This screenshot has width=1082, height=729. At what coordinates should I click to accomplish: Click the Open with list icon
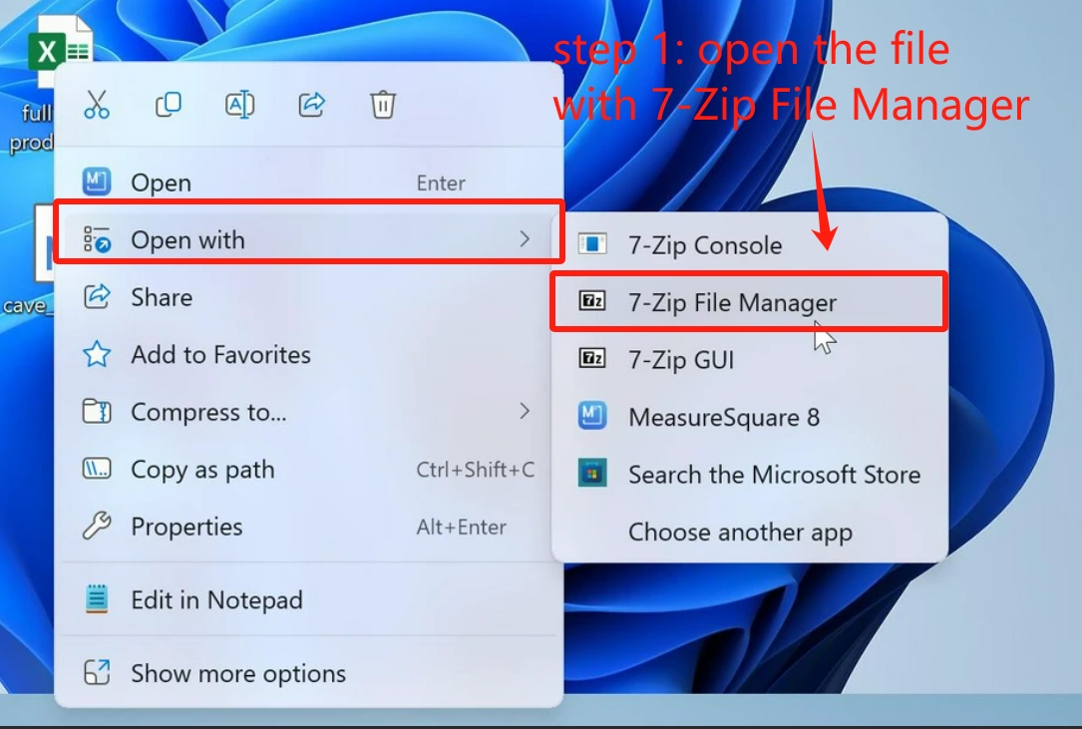[97, 239]
